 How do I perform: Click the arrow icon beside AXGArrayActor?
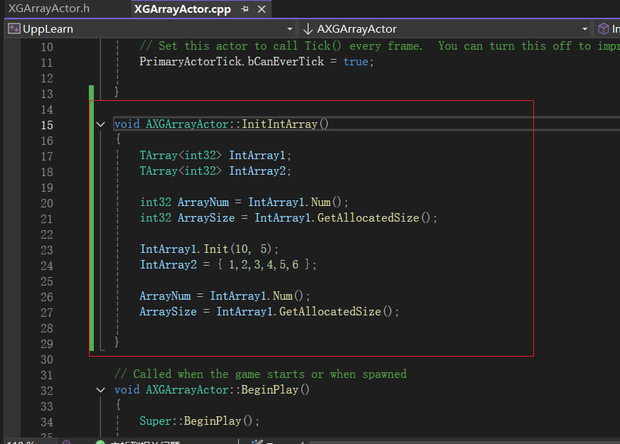pos(308,29)
